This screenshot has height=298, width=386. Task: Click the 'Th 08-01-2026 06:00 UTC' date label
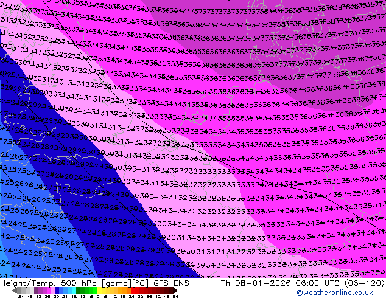click(279, 283)
